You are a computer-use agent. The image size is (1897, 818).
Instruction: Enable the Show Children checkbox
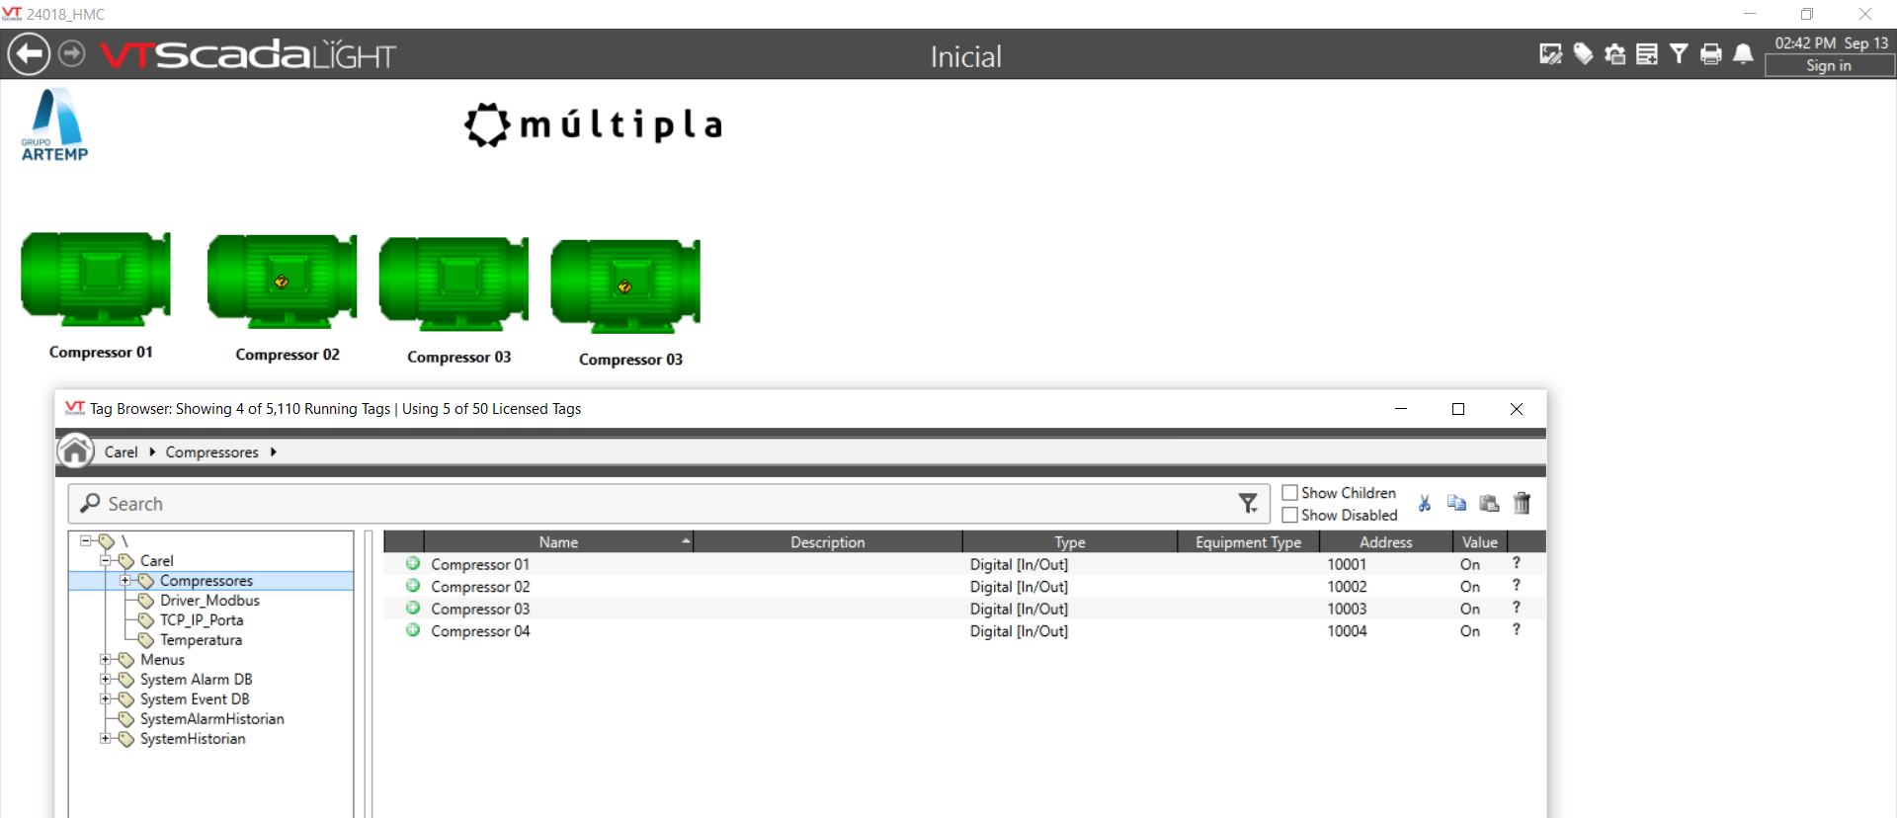pos(1289,493)
